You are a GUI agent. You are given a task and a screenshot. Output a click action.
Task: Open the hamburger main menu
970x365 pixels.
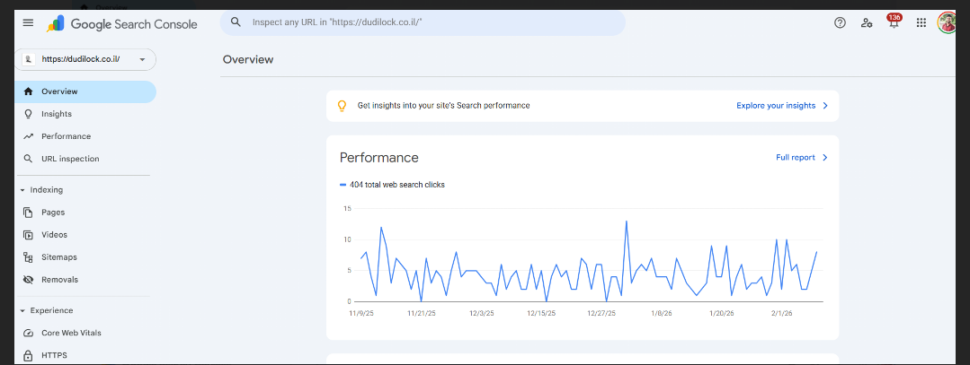coord(28,23)
